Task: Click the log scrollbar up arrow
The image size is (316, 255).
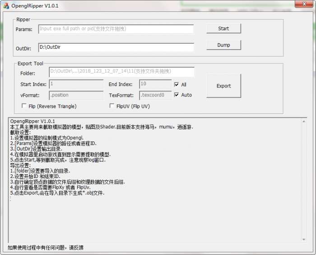Action: (x=304, y=122)
